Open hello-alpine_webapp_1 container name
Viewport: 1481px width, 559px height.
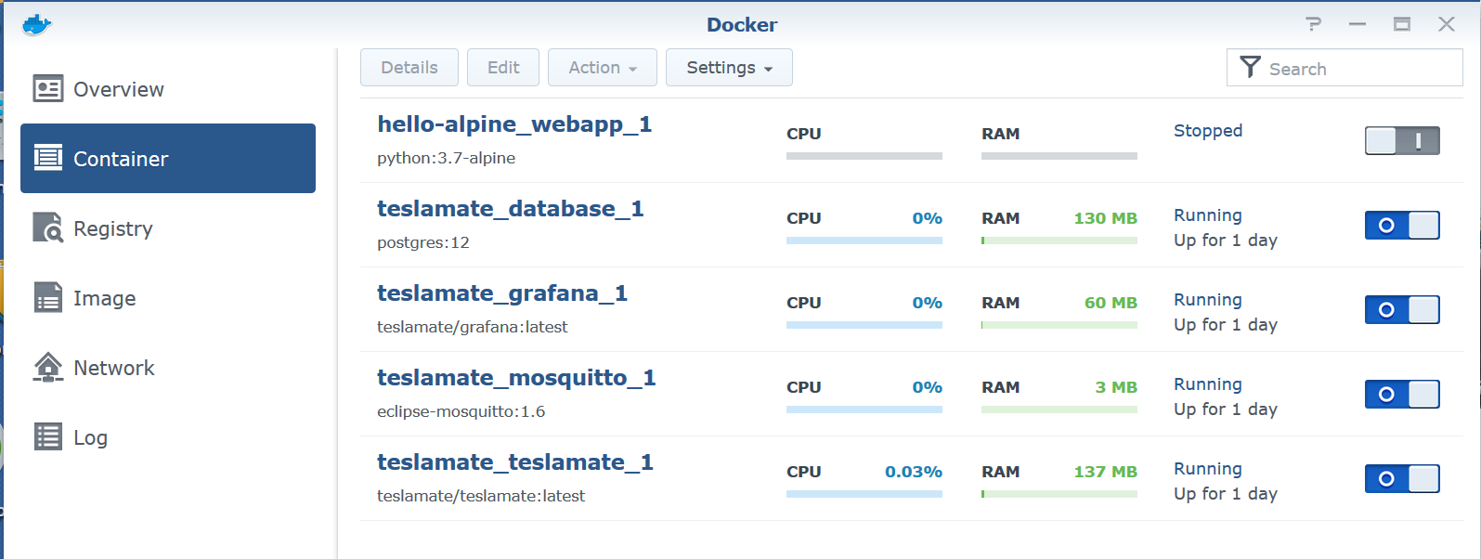click(514, 124)
